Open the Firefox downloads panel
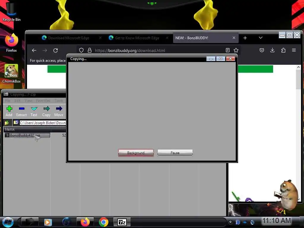 pyautogui.click(x=273, y=50)
